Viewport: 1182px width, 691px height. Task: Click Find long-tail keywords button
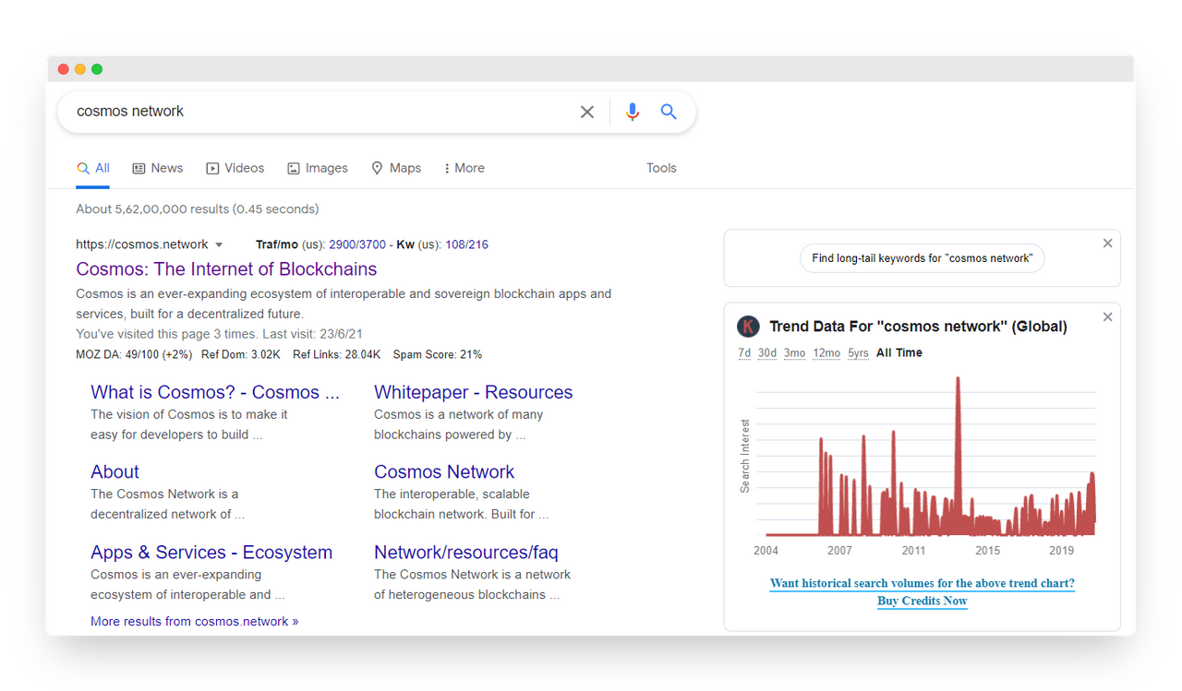click(922, 258)
